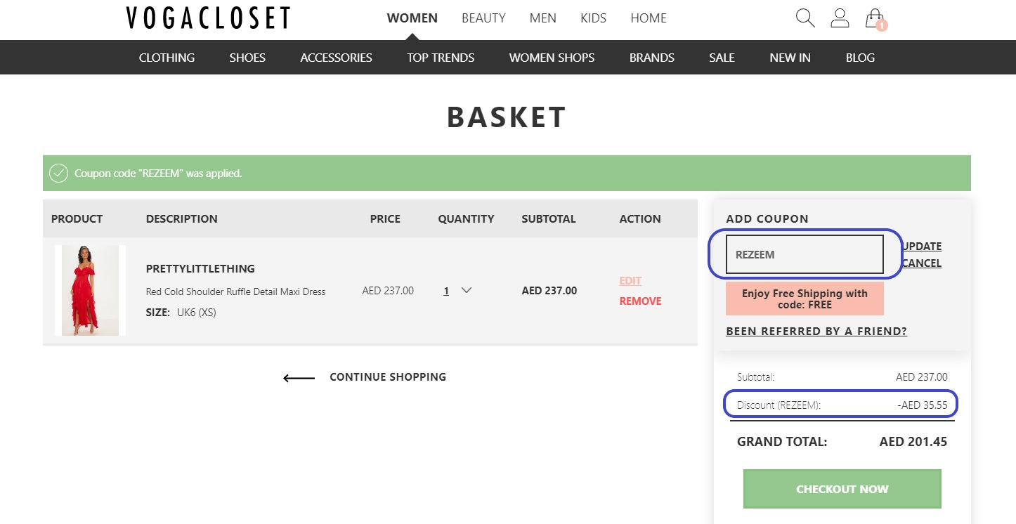Click the red dress product thumbnail
This screenshot has height=524, width=1016.
[x=89, y=290]
